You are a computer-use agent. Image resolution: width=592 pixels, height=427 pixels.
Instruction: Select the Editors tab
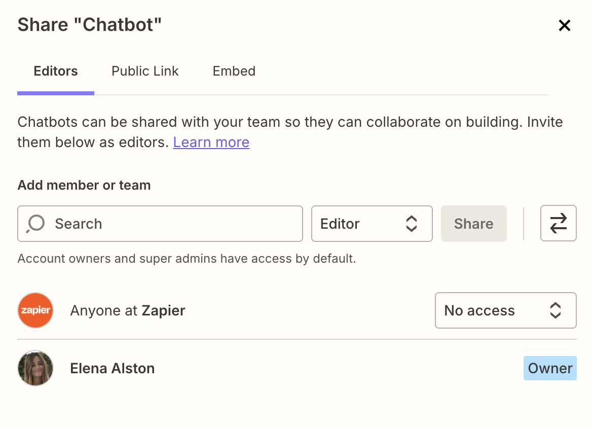tap(56, 71)
